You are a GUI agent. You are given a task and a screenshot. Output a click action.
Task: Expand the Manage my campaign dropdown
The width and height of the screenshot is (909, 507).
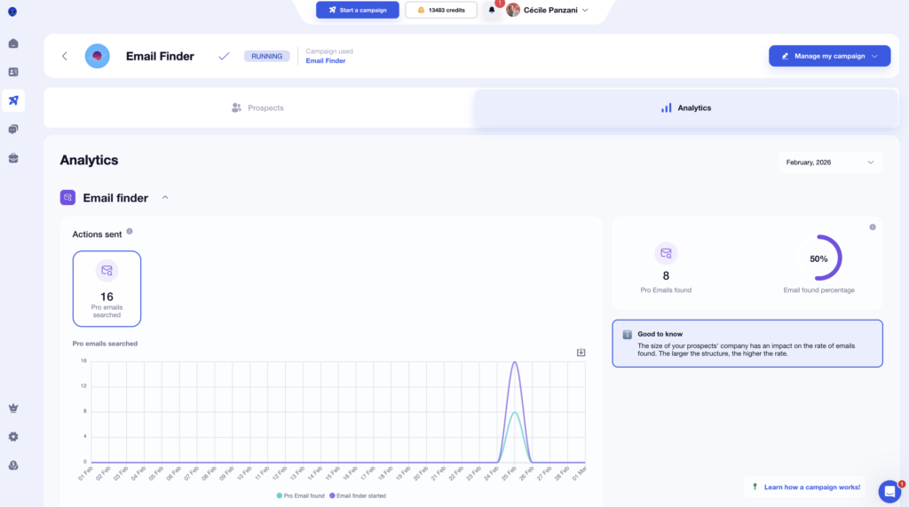pyautogui.click(x=829, y=56)
